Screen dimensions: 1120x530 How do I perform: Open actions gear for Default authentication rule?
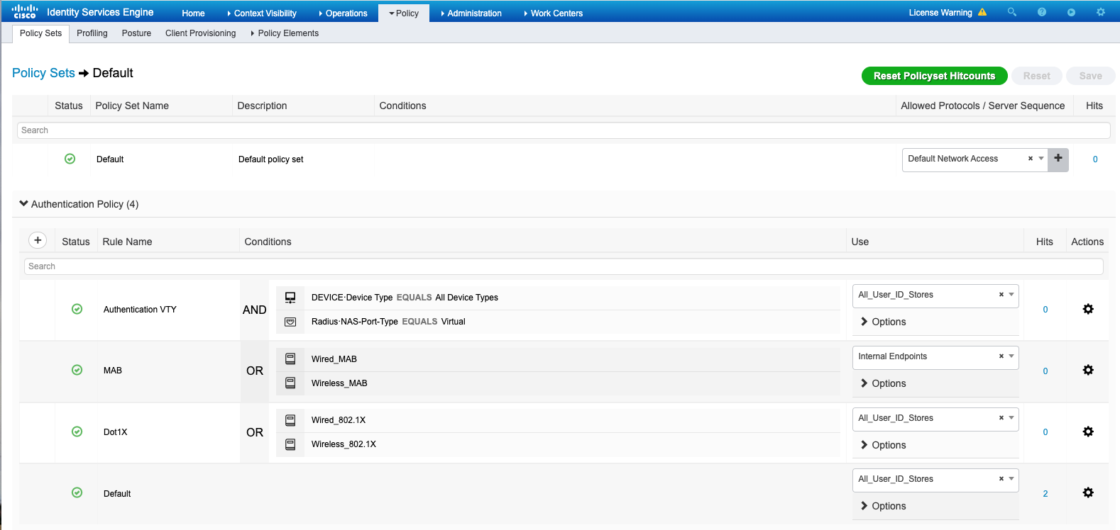pos(1088,492)
